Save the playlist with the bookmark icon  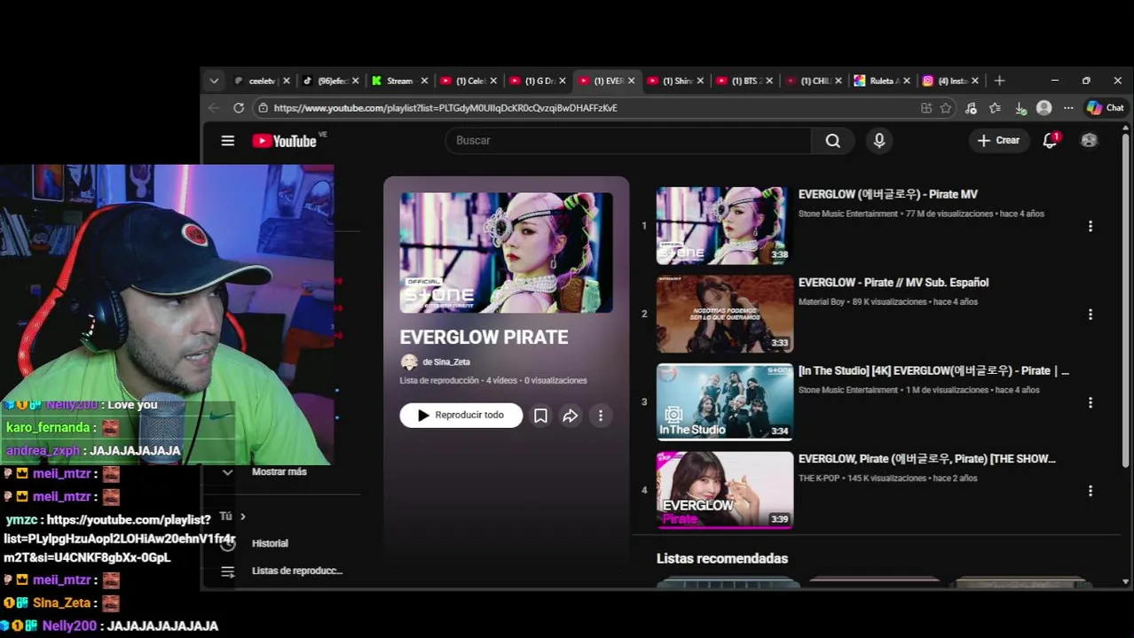540,416
